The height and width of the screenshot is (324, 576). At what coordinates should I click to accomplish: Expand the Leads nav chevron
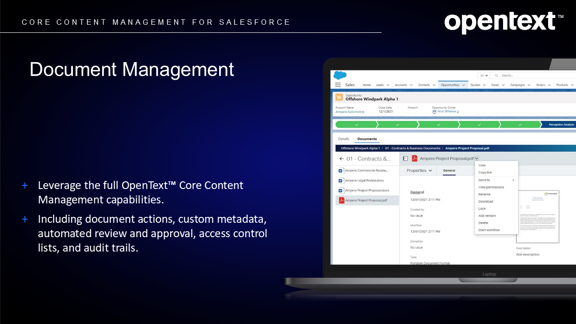coord(388,85)
